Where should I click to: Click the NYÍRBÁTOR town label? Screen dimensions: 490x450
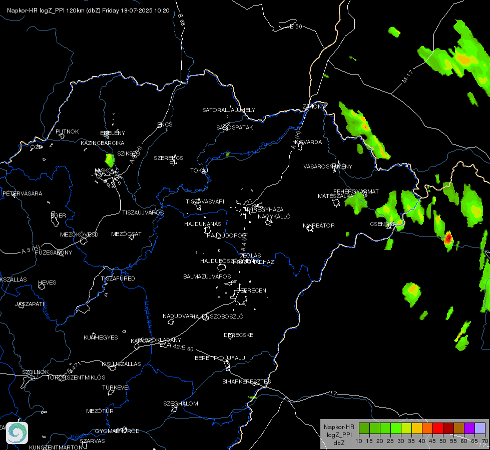[x=319, y=225]
